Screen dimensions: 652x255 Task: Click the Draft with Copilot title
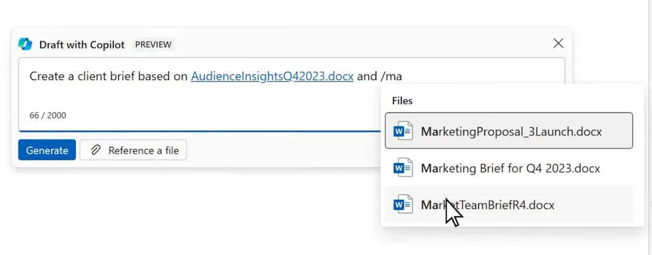[83, 45]
